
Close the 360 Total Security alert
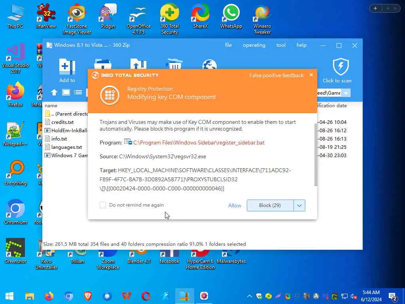pyautogui.click(x=311, y=75)
